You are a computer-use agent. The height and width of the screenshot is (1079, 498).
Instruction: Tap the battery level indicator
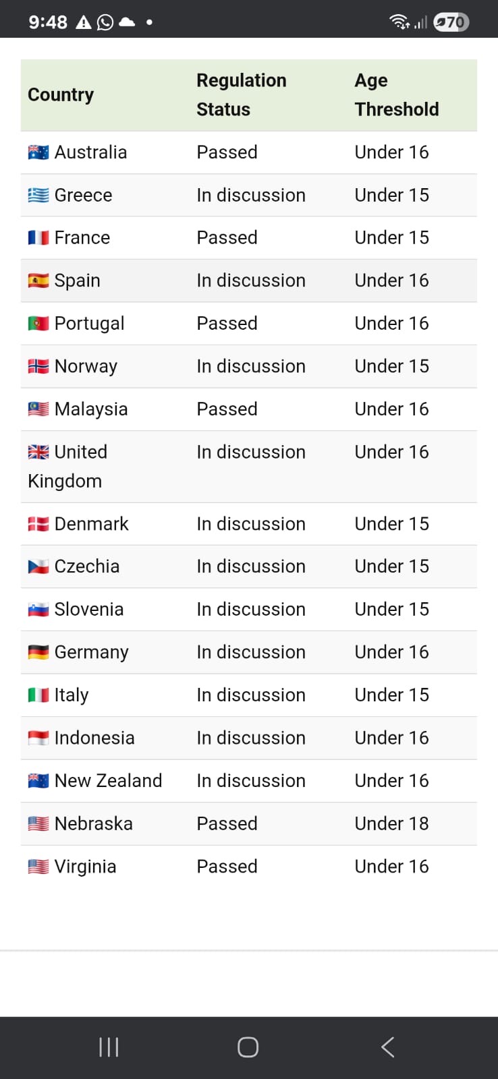click(x=451, y=22)
